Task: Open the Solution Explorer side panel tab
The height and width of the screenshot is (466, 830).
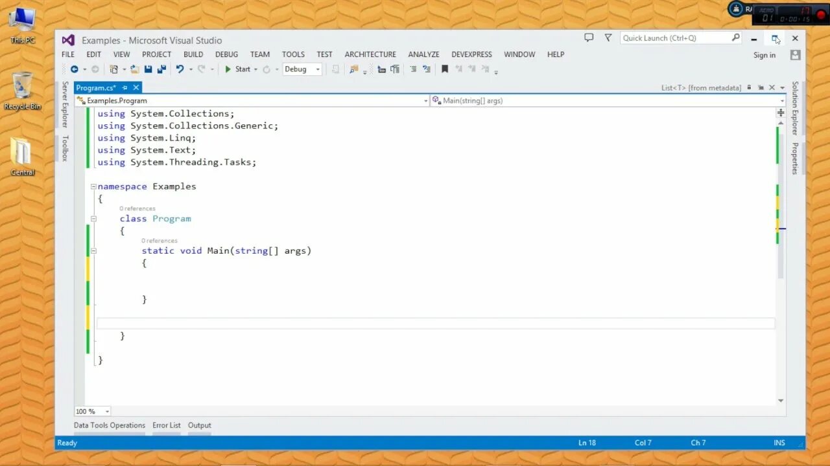Action: point(795,108)
